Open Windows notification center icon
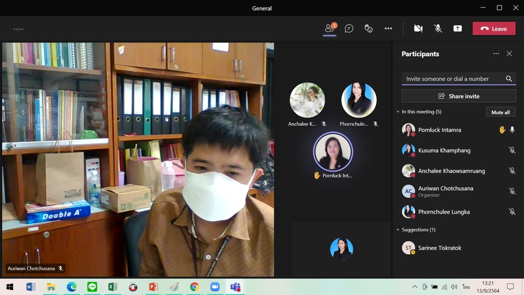 [510, 287]
